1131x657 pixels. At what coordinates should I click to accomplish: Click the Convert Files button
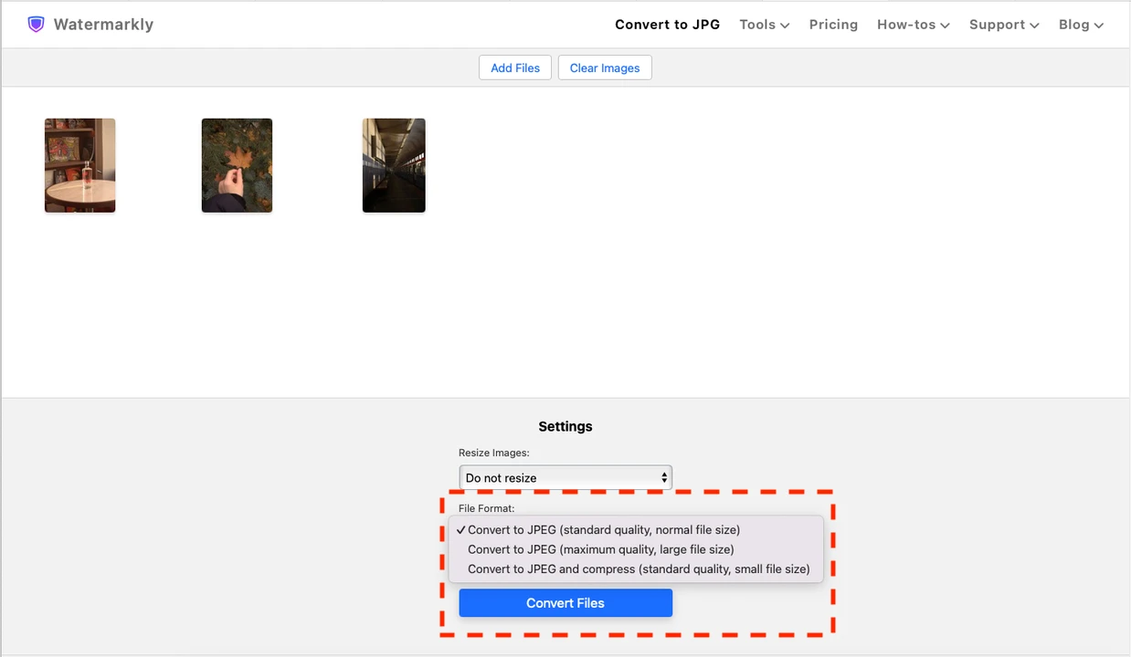pyautogui.click(x=565, y=602)
